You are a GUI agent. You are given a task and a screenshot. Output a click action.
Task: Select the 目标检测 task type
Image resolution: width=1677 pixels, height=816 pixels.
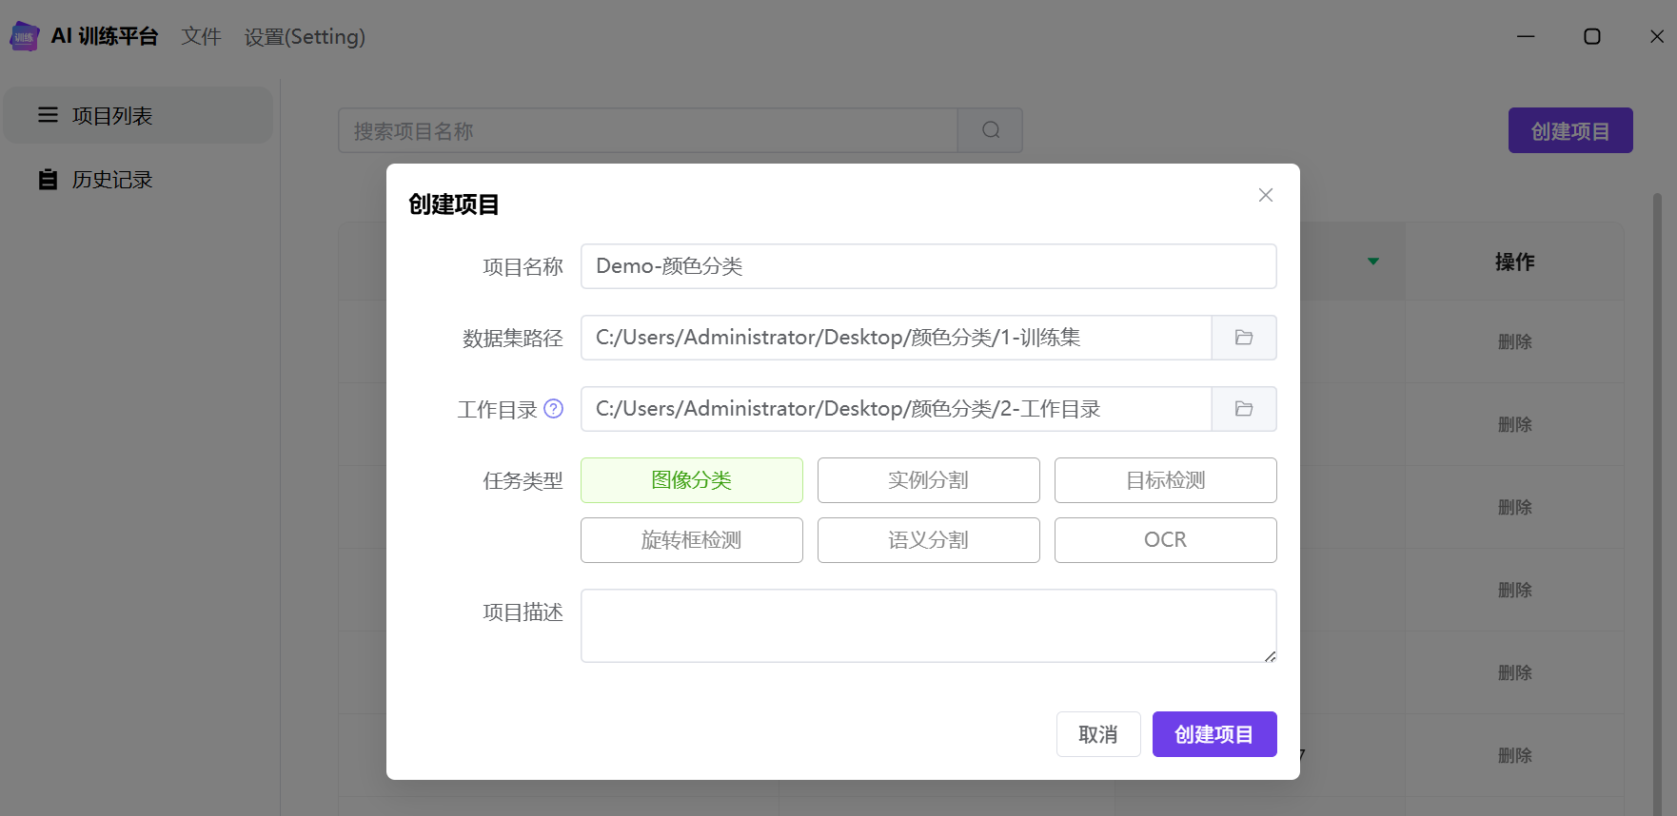point(1165,480)
